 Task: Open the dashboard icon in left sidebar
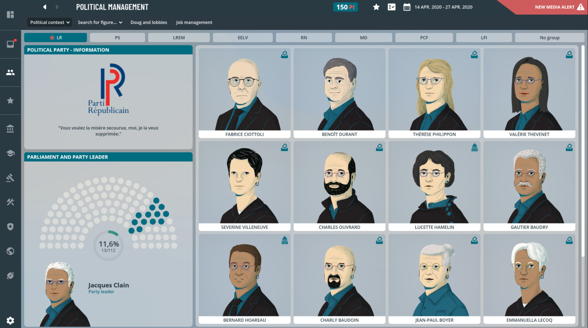pyautogui.click(x=10, y=14)
